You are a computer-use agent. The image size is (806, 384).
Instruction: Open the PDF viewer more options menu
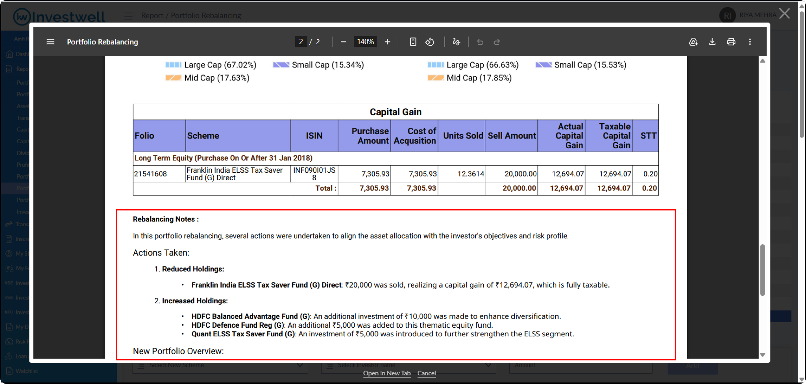pyautogui.click(x=750, y=42)
